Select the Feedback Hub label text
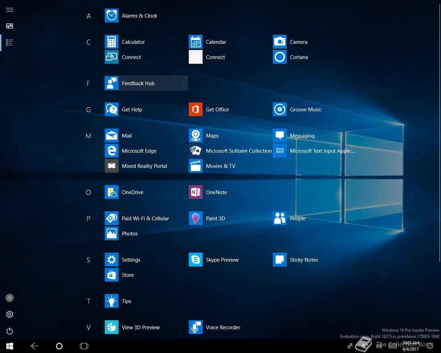The width and height of the screenshot is (441, 353). click(x=138, y=83)
